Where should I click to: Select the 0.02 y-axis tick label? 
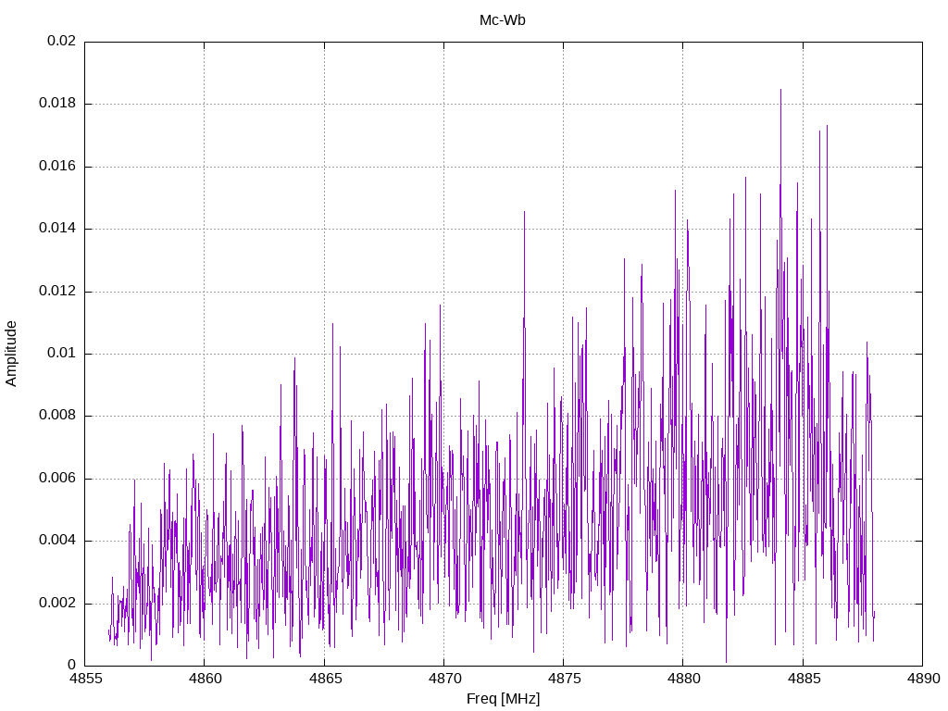coord(61,42)
